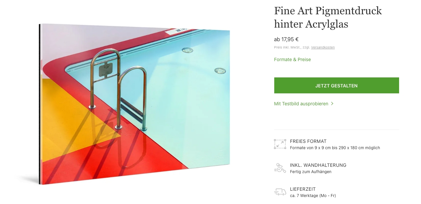Click the Wandhalterung tools icon
421x204 pixels.
tap(280, 168)
